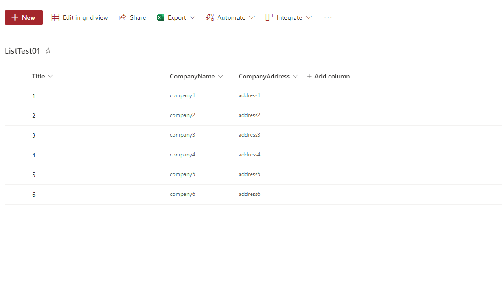Select the address3 cell
Image resolution: width=502 pixels, height=306 pixels.
click(x=249, y=135)
